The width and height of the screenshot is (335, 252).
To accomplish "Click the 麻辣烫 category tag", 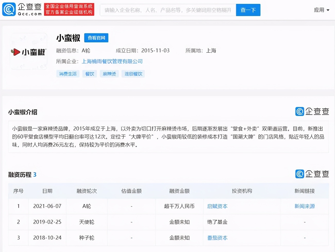I will (x=109, y=74).
